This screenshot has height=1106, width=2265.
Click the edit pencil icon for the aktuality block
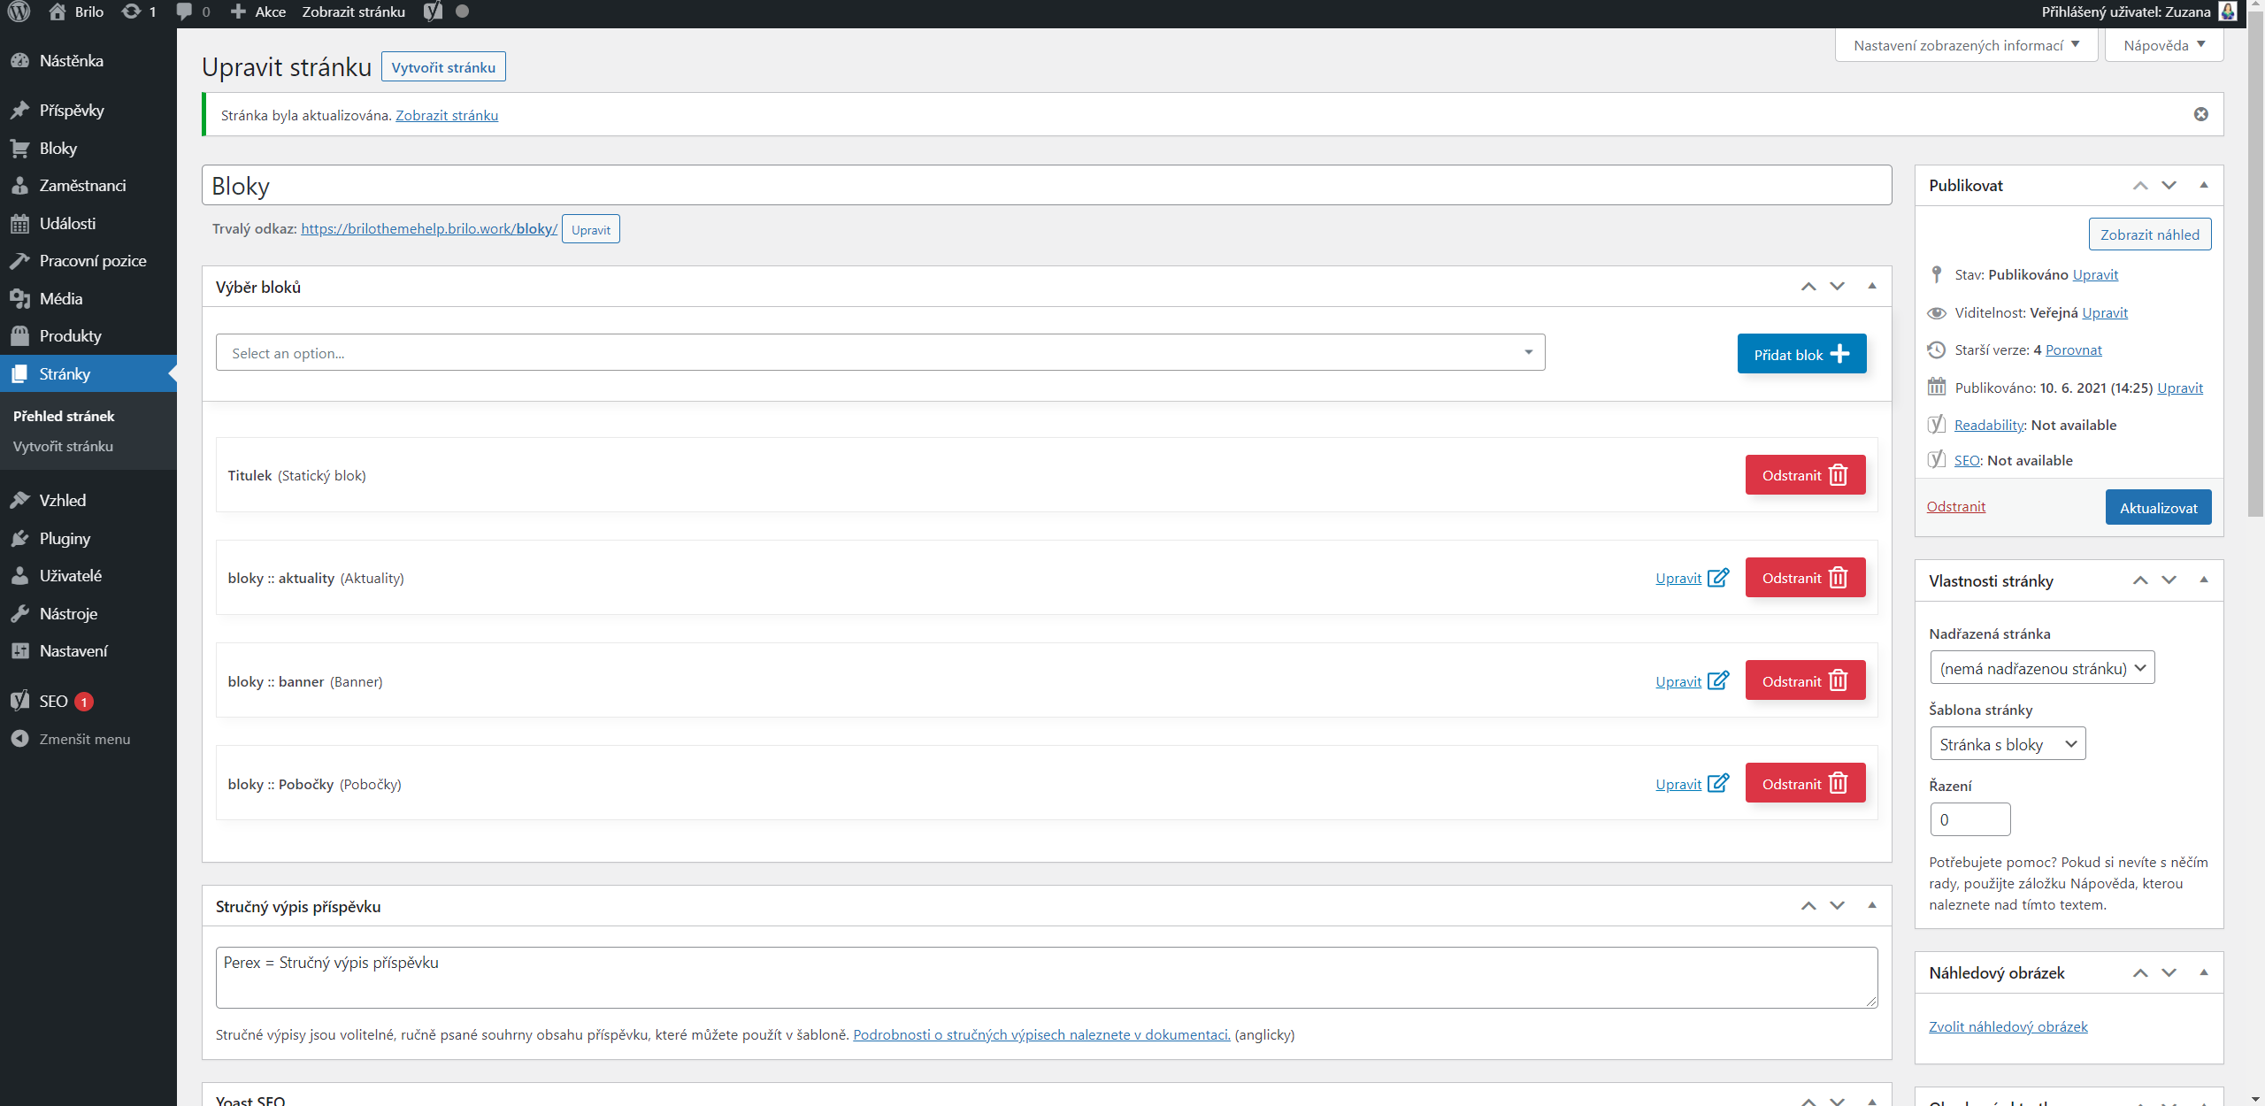pos(1717,578)
